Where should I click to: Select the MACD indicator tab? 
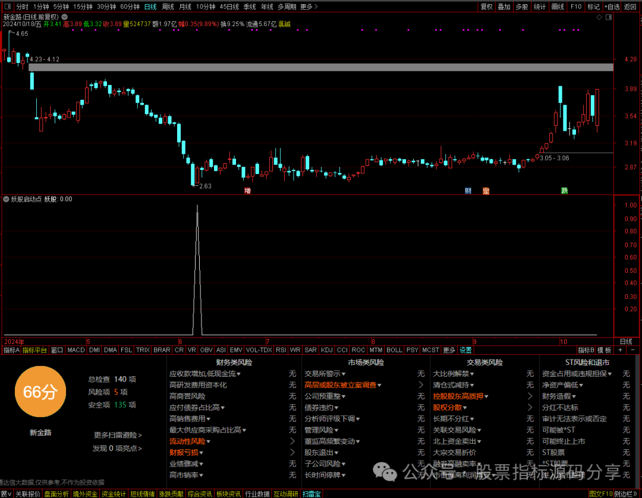(x=75, y=350)
